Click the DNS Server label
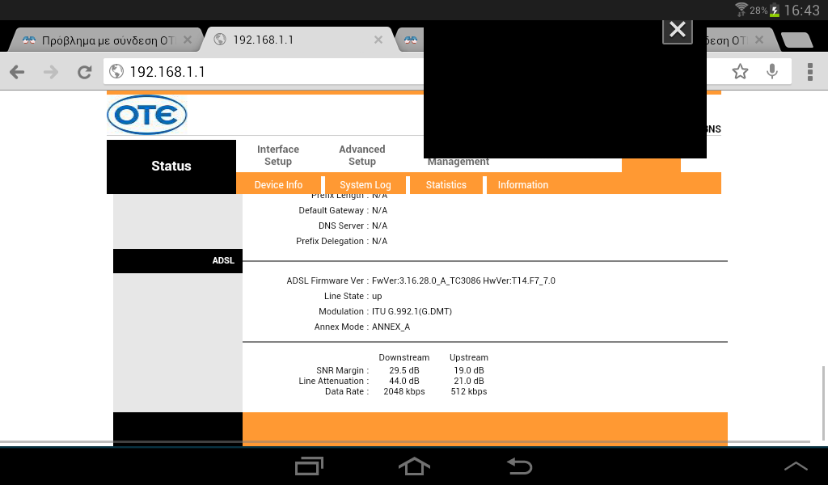828x485 pixels. [341, 226]
